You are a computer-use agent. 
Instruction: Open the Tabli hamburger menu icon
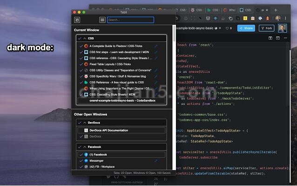pos(102,20)
